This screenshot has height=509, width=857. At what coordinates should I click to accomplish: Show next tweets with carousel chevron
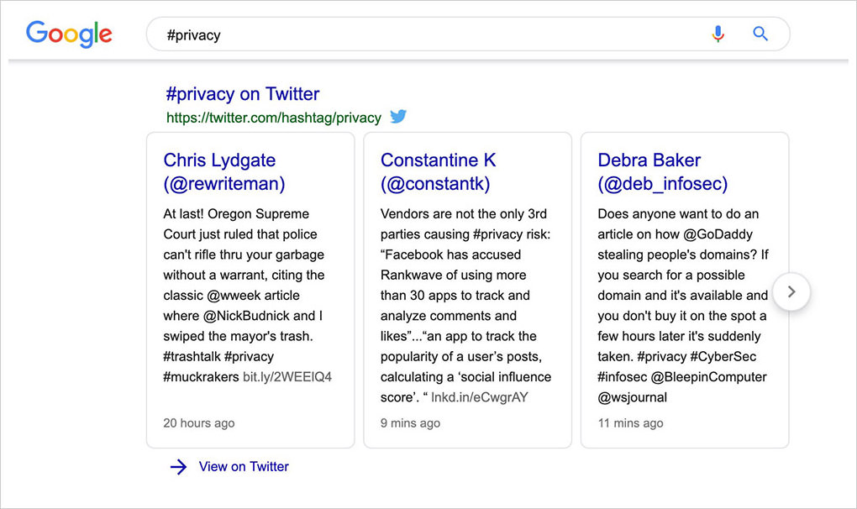tap(791, 291)
